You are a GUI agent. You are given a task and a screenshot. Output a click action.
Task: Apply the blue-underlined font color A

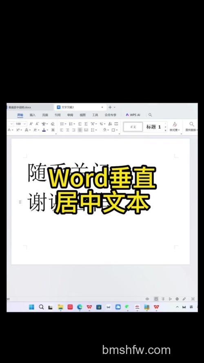pos(44,130)
